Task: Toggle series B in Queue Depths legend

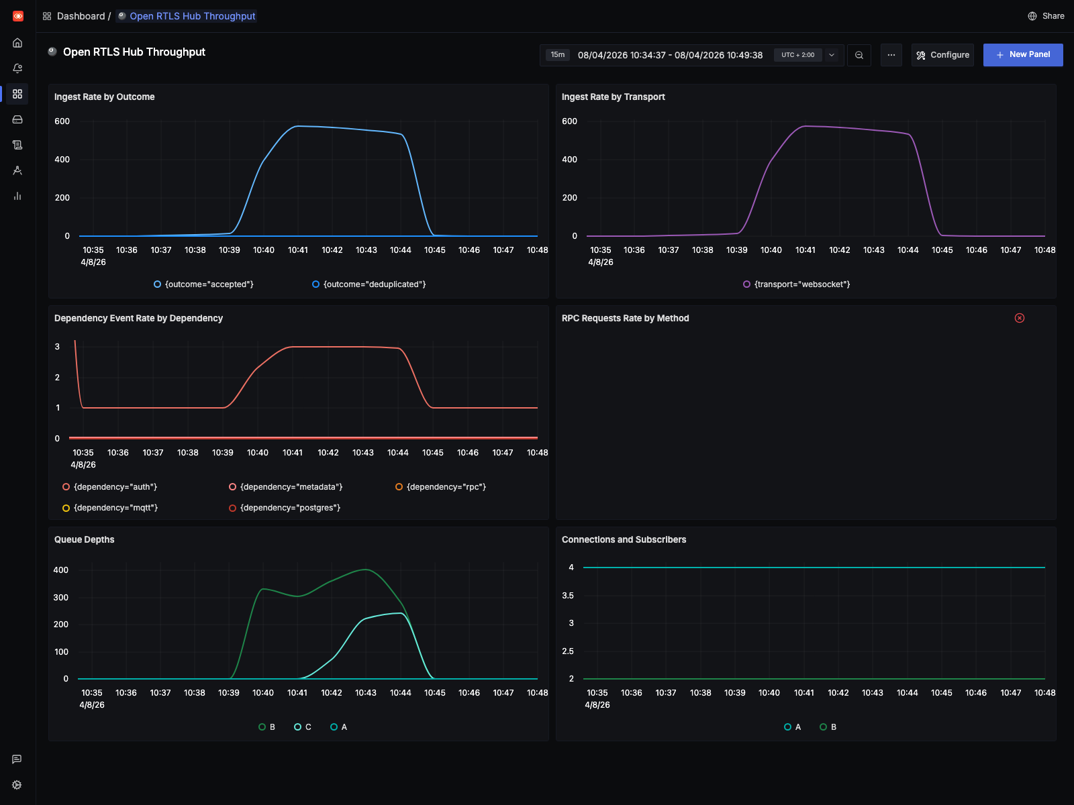Action: point(266,727)
